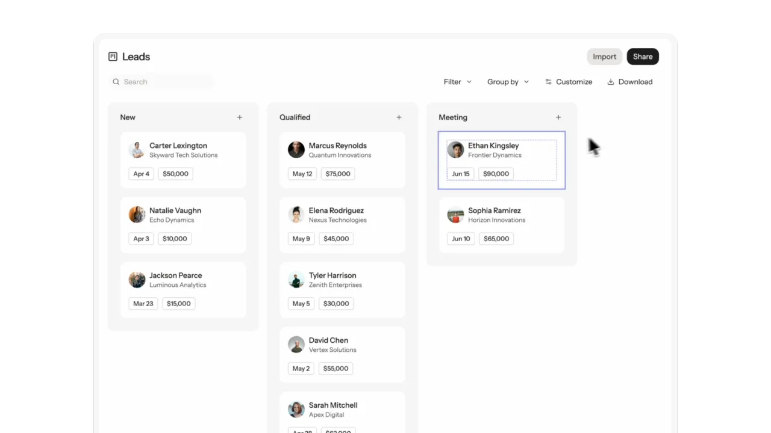The image size is (771, 433).
Task: Click Skyward Tech Solutions company text
Action: (184, 155)
